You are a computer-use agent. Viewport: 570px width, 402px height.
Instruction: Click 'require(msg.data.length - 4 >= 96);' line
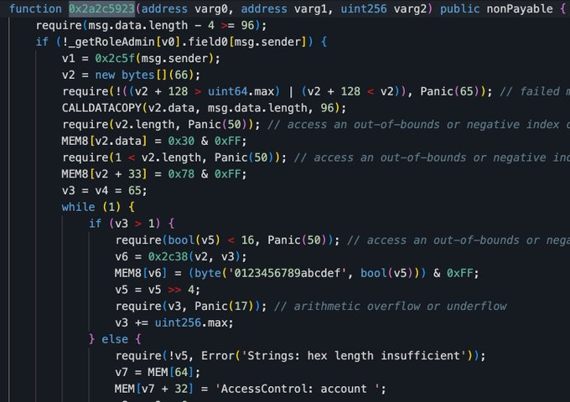(x=151, y=25)
